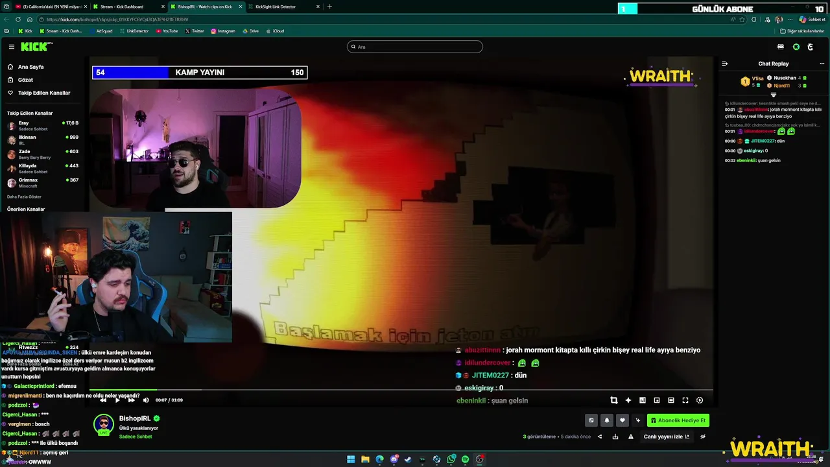Open browser settings three-dot menu
The image size is (830, 467).
[790, 19]
